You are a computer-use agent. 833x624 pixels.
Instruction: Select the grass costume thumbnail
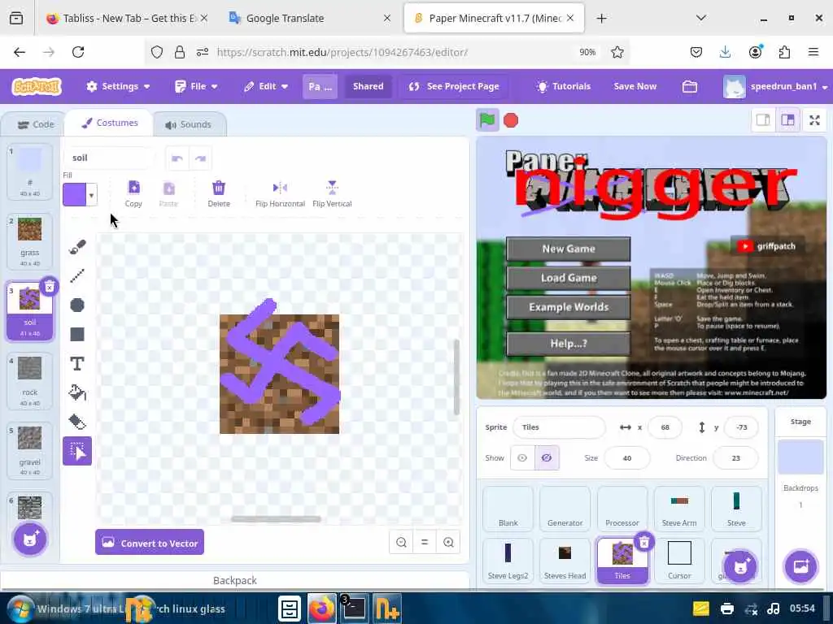click(30, 241)
